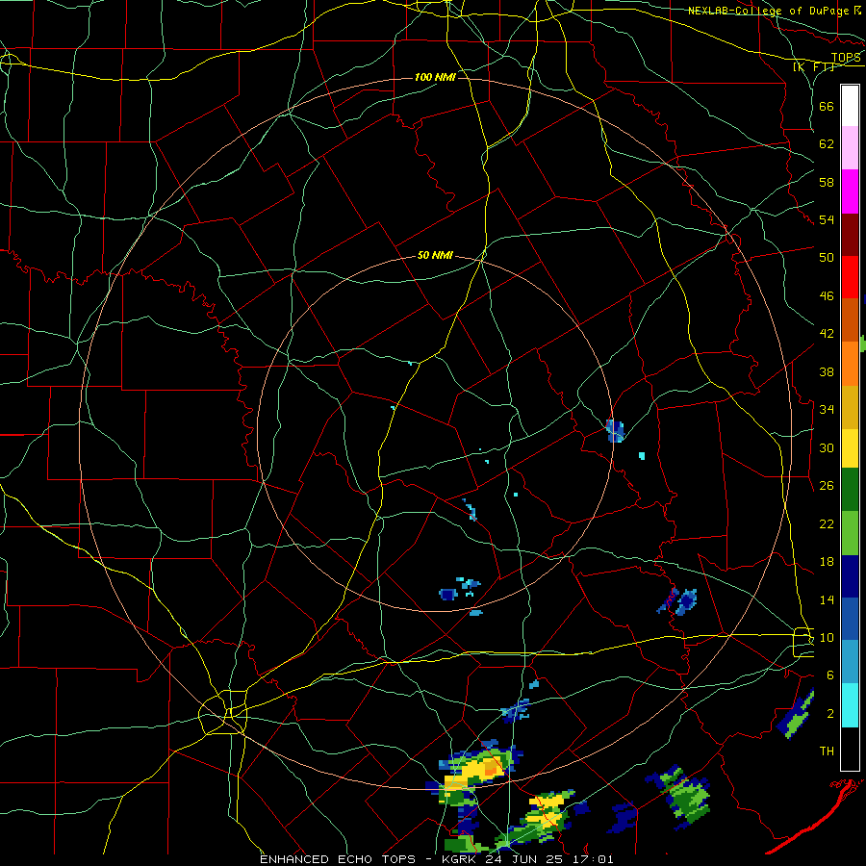This screenshot has width=866, height=866.
Task: Click the legend value "42"
Action: click(827, 334)
